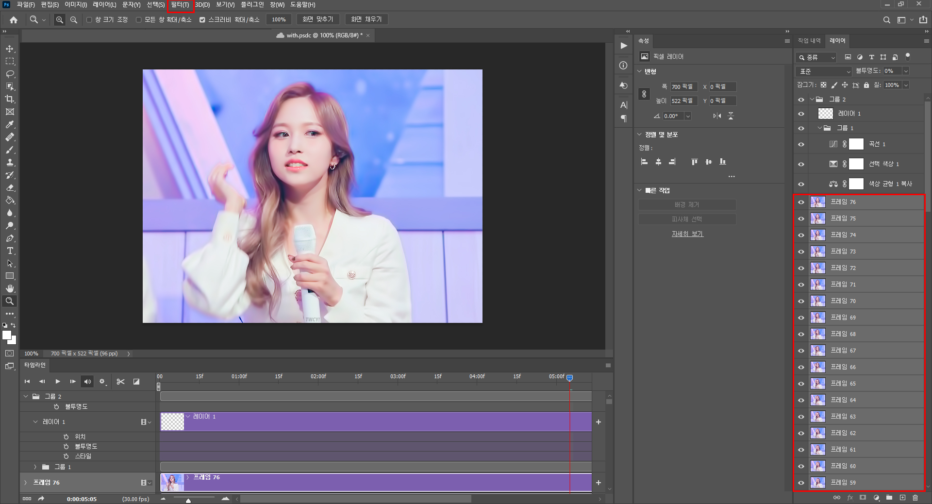Click the 화면 채우기 button
This screenshot has width=932, height=504.
click(x=366, y=19)
